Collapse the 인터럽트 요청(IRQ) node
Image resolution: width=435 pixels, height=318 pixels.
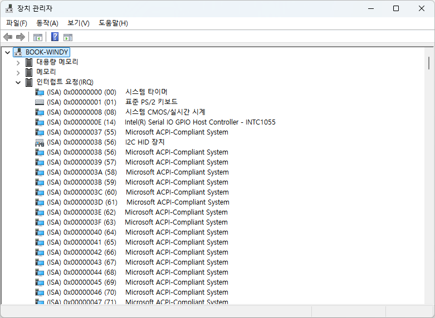point(18,82)
